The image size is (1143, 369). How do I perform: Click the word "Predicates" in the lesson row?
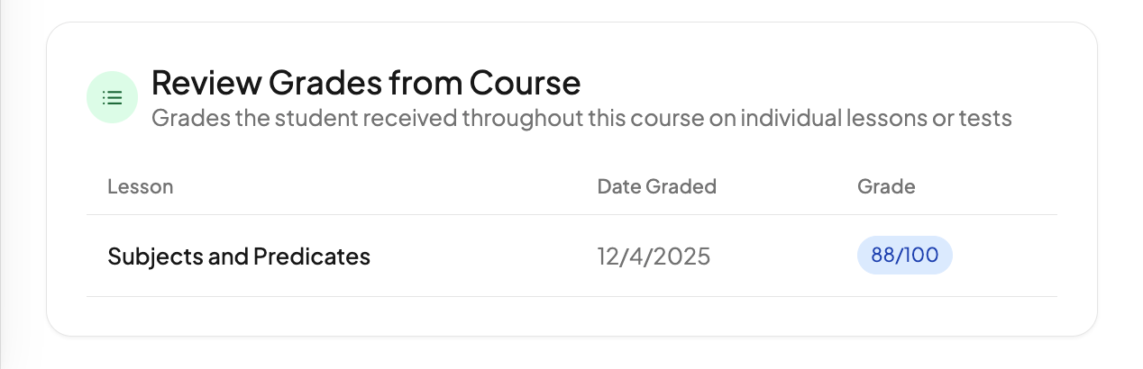pyautogui.click(x=312, y=256)
